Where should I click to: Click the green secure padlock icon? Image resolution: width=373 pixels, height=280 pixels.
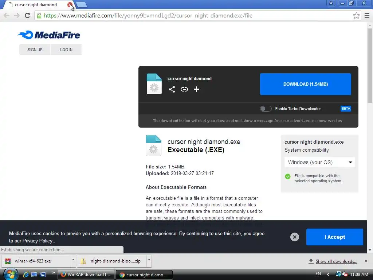[39, 16]
